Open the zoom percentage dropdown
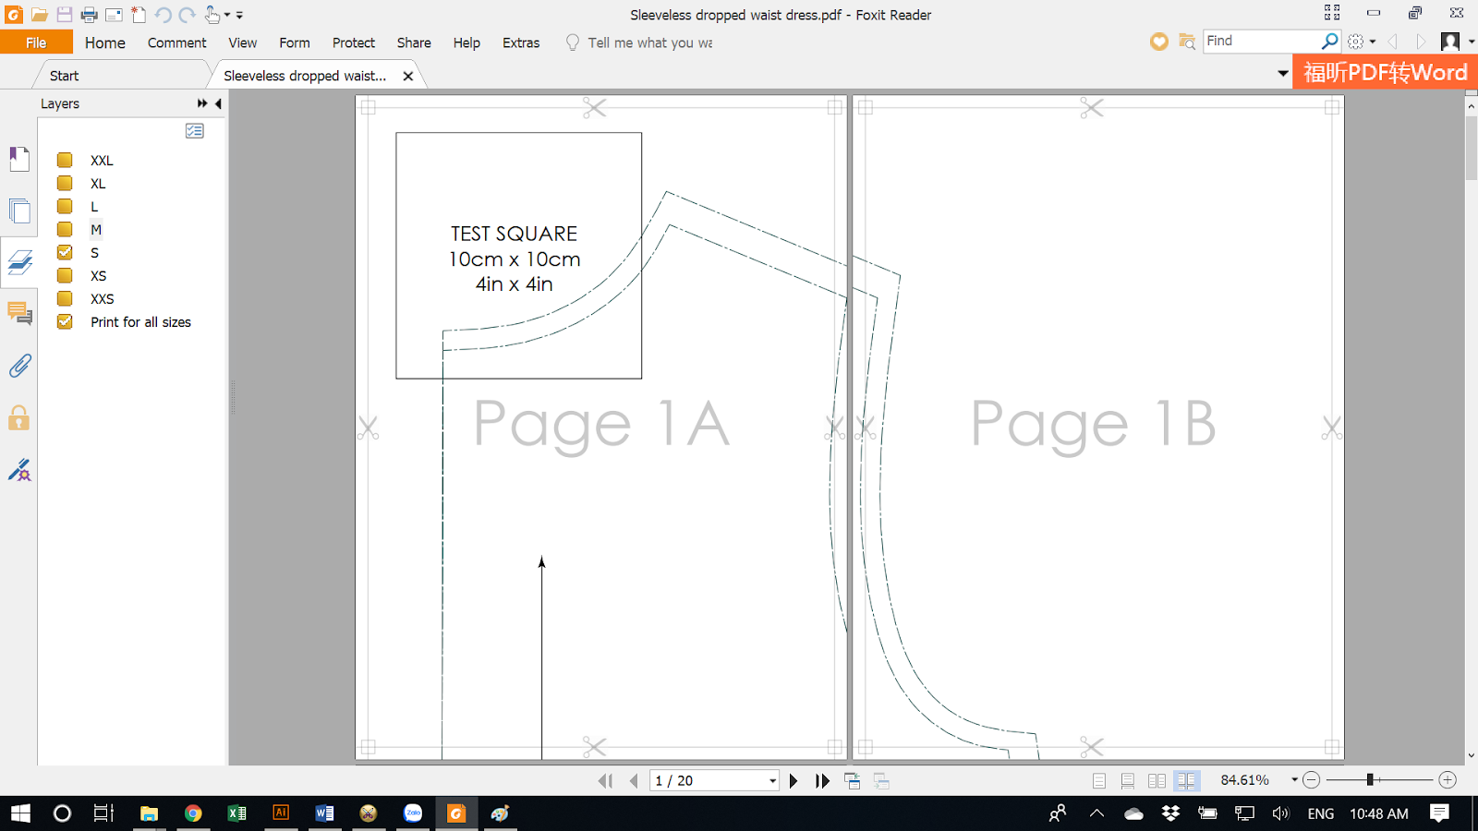The height and width of the screenshot is (831, 1478). 1293,780
